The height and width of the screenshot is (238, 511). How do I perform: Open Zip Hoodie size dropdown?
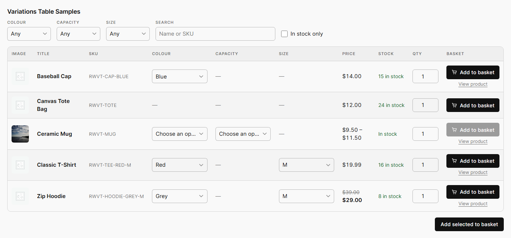click(306, 196)
